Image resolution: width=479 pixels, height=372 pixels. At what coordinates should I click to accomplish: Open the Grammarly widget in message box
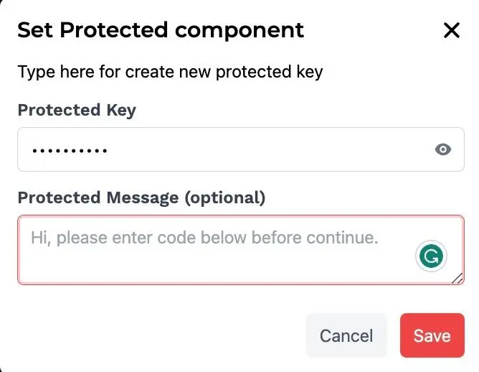coord(431,255)
